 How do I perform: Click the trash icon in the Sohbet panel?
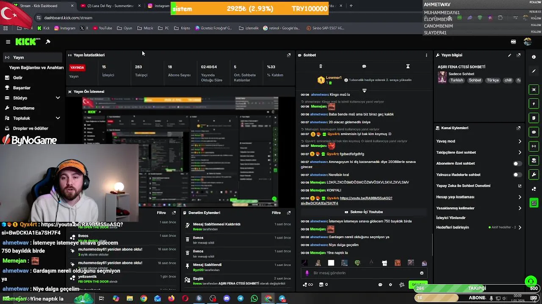click(321, 66)
